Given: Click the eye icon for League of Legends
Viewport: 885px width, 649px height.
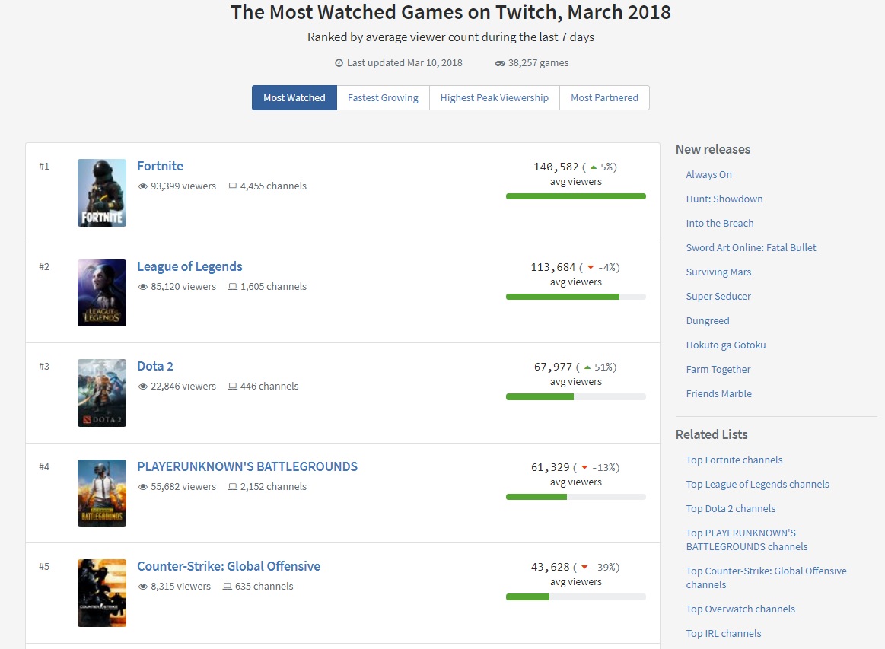Looking at the screenshot, I should tap(143, 287).
